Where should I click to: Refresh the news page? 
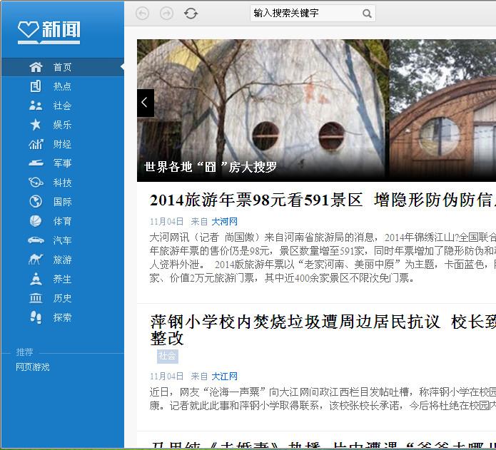(191, 14)
